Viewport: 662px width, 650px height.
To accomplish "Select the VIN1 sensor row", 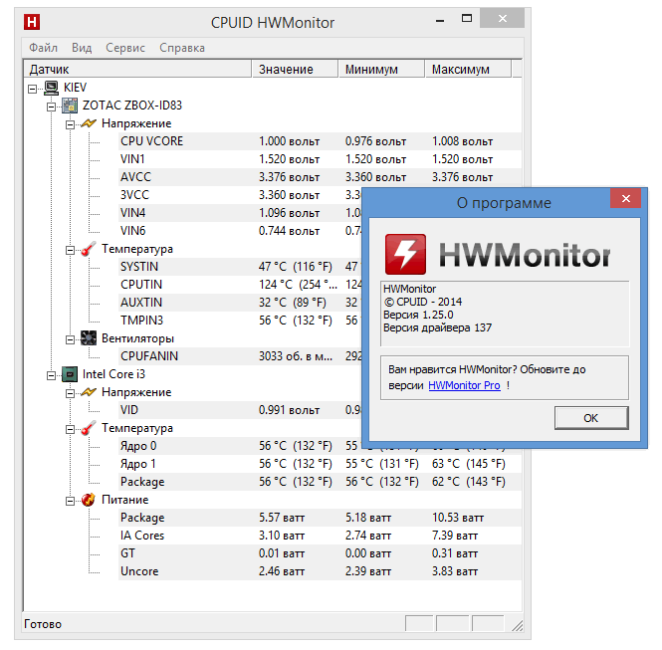I will pos(320,159).
